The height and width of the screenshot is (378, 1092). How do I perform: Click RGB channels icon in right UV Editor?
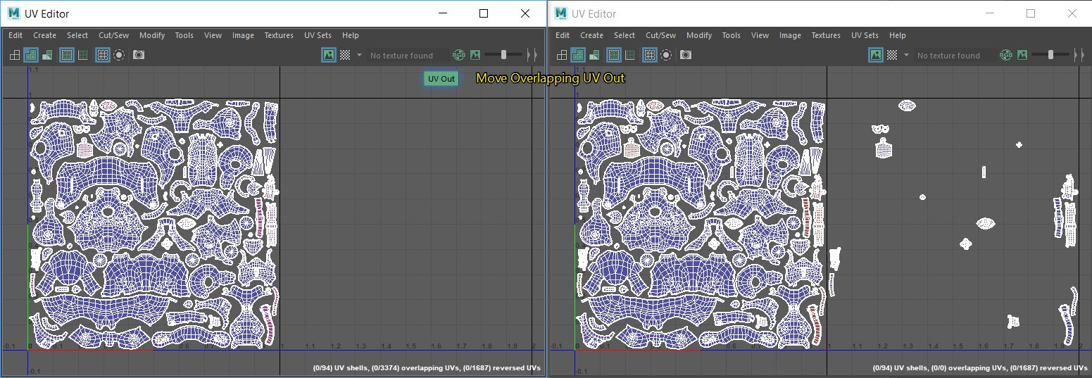click(1005, 55)
